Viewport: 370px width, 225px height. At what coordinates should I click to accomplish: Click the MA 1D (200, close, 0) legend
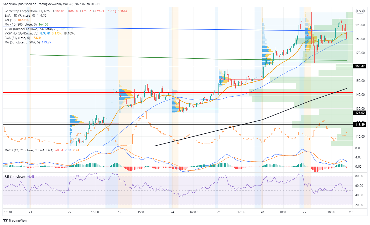26,24
